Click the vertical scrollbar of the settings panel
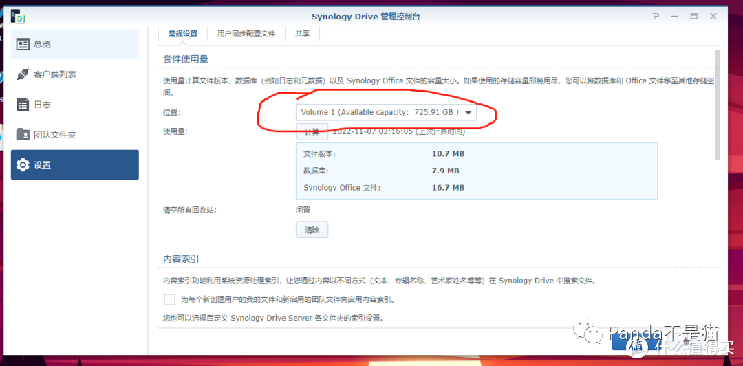Viewport: 743px width, 366px height. pos(718,105)
